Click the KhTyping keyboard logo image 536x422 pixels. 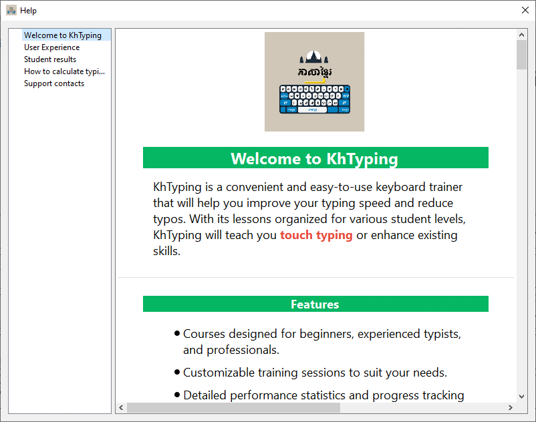(314, 81)
